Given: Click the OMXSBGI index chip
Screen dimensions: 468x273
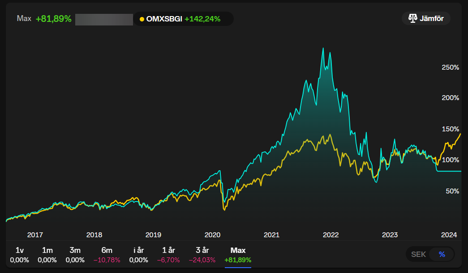Looking at the screenshot, I should [x=183, y=19].
